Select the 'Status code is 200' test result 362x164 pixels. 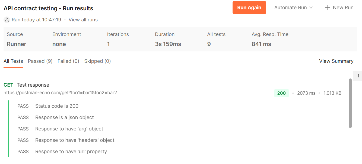[x=48, y=106]
